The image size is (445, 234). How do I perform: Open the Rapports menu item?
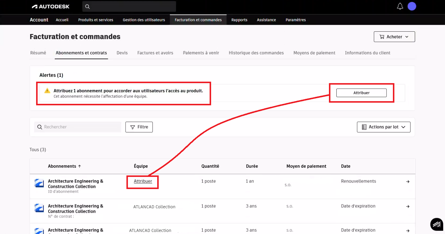(x=239, y=20)
